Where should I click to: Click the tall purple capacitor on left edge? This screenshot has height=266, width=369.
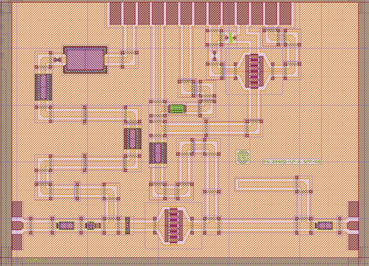coord(43,87)
